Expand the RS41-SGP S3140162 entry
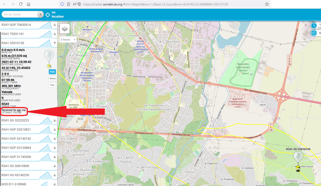 click(54, 139)
